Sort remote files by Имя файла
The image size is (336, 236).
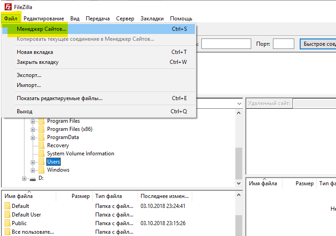pyautogui.click(x=264, y=183)
